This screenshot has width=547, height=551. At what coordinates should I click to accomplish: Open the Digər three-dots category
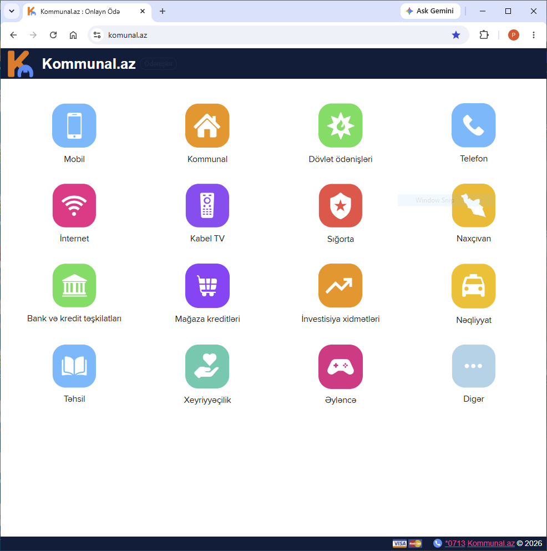(474, 366)
